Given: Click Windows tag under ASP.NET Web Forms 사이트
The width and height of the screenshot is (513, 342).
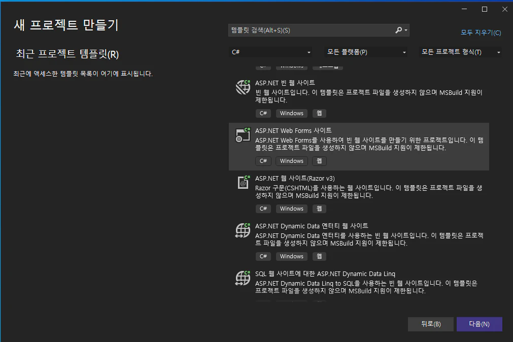Looking at the screenshot, I should point(291,161).
